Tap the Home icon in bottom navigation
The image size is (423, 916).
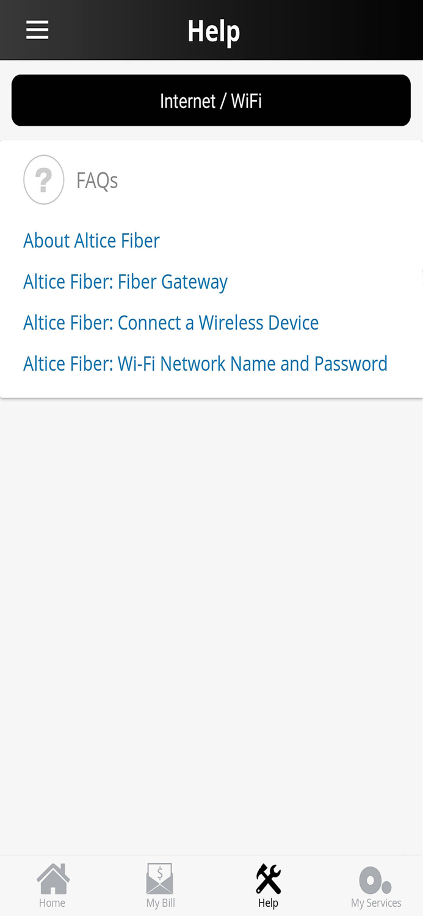(52, 884)
